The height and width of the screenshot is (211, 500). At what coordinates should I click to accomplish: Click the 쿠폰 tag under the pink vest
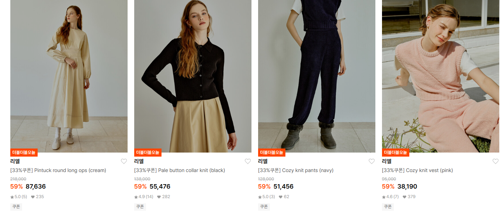(x=388, y=207)
